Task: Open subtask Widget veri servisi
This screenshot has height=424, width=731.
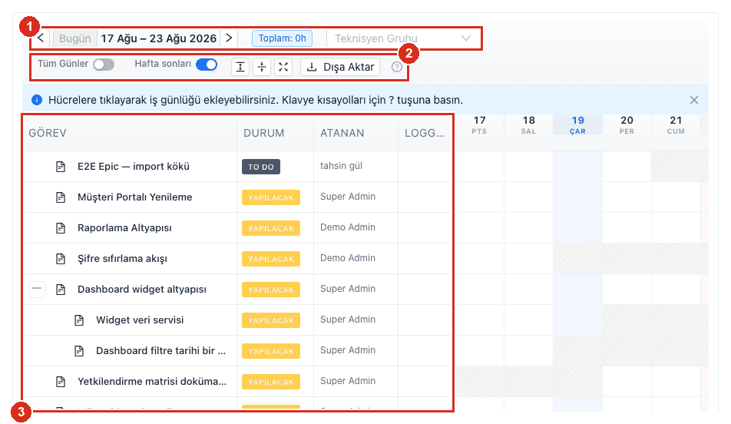Action: pyautogui.click(x=140, y=320)
